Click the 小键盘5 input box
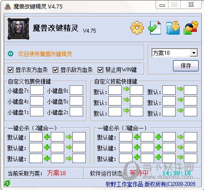Viewport: 204px width, 190px height. tap(76, 101)
